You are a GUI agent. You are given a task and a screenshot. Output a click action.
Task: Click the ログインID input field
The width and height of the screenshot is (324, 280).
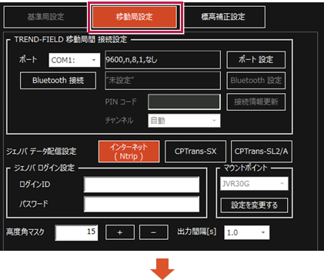point(142,184)
